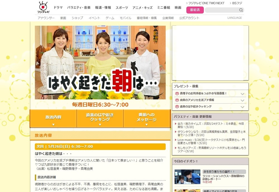Click the arrow bullet before 全力！脱力タイムズ
Viewport: 279px width, 192px height.
point(176,123)
